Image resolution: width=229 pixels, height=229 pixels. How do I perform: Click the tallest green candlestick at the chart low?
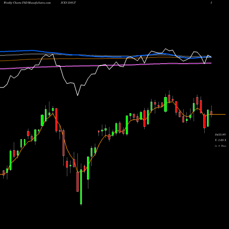(x=81, y=187)
